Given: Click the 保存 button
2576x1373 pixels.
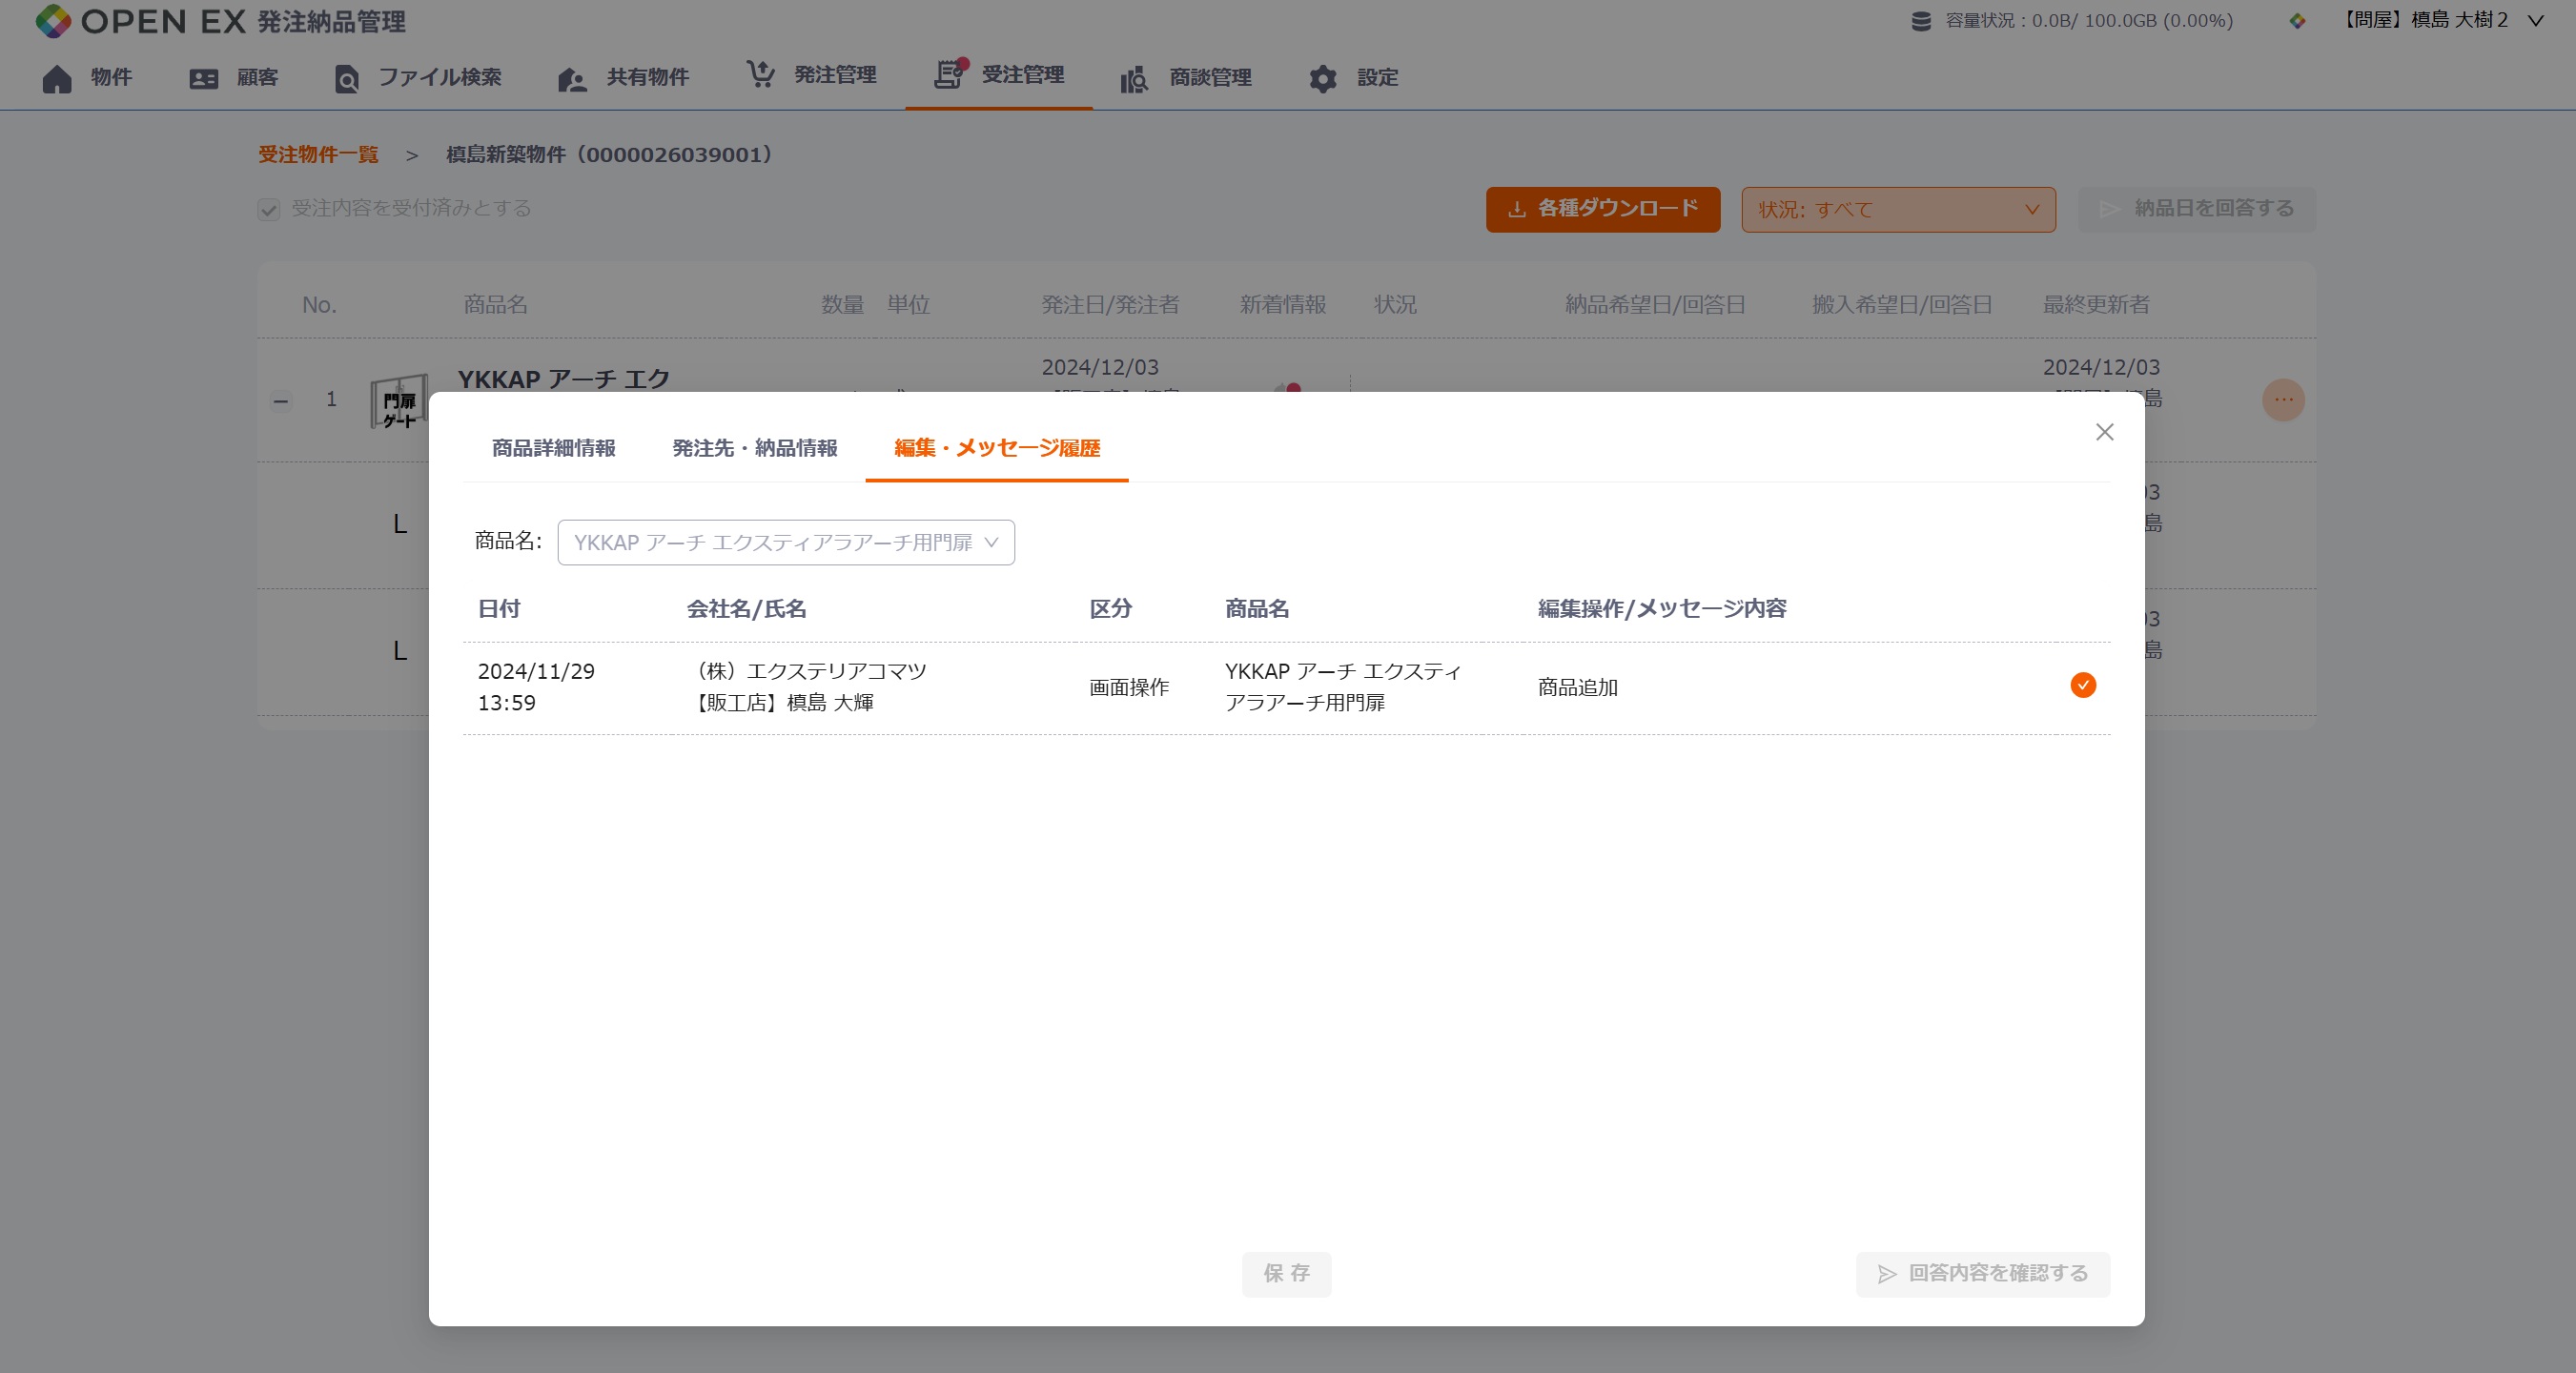Looking at the screenshot, I should click(x=1286, y=1274).
